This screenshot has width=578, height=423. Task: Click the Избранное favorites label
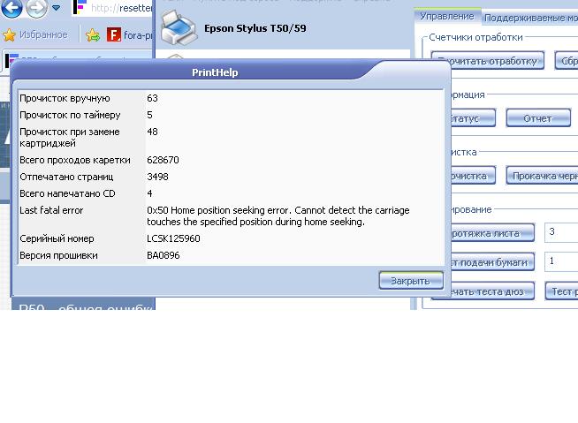coord(43,34)
